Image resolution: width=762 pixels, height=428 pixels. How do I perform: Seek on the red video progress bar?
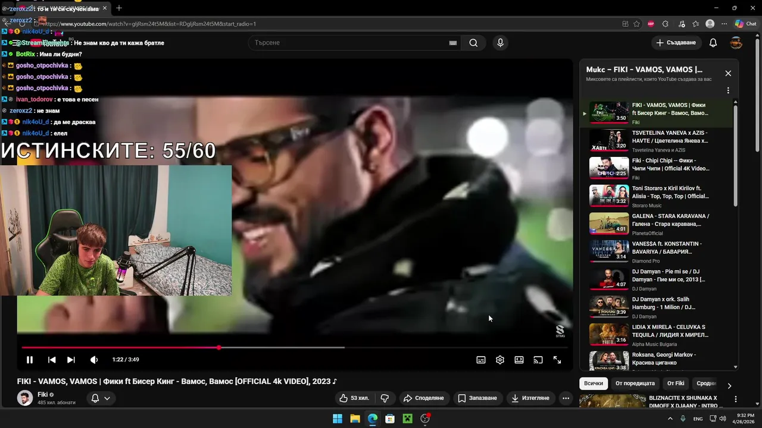(295, 347)
